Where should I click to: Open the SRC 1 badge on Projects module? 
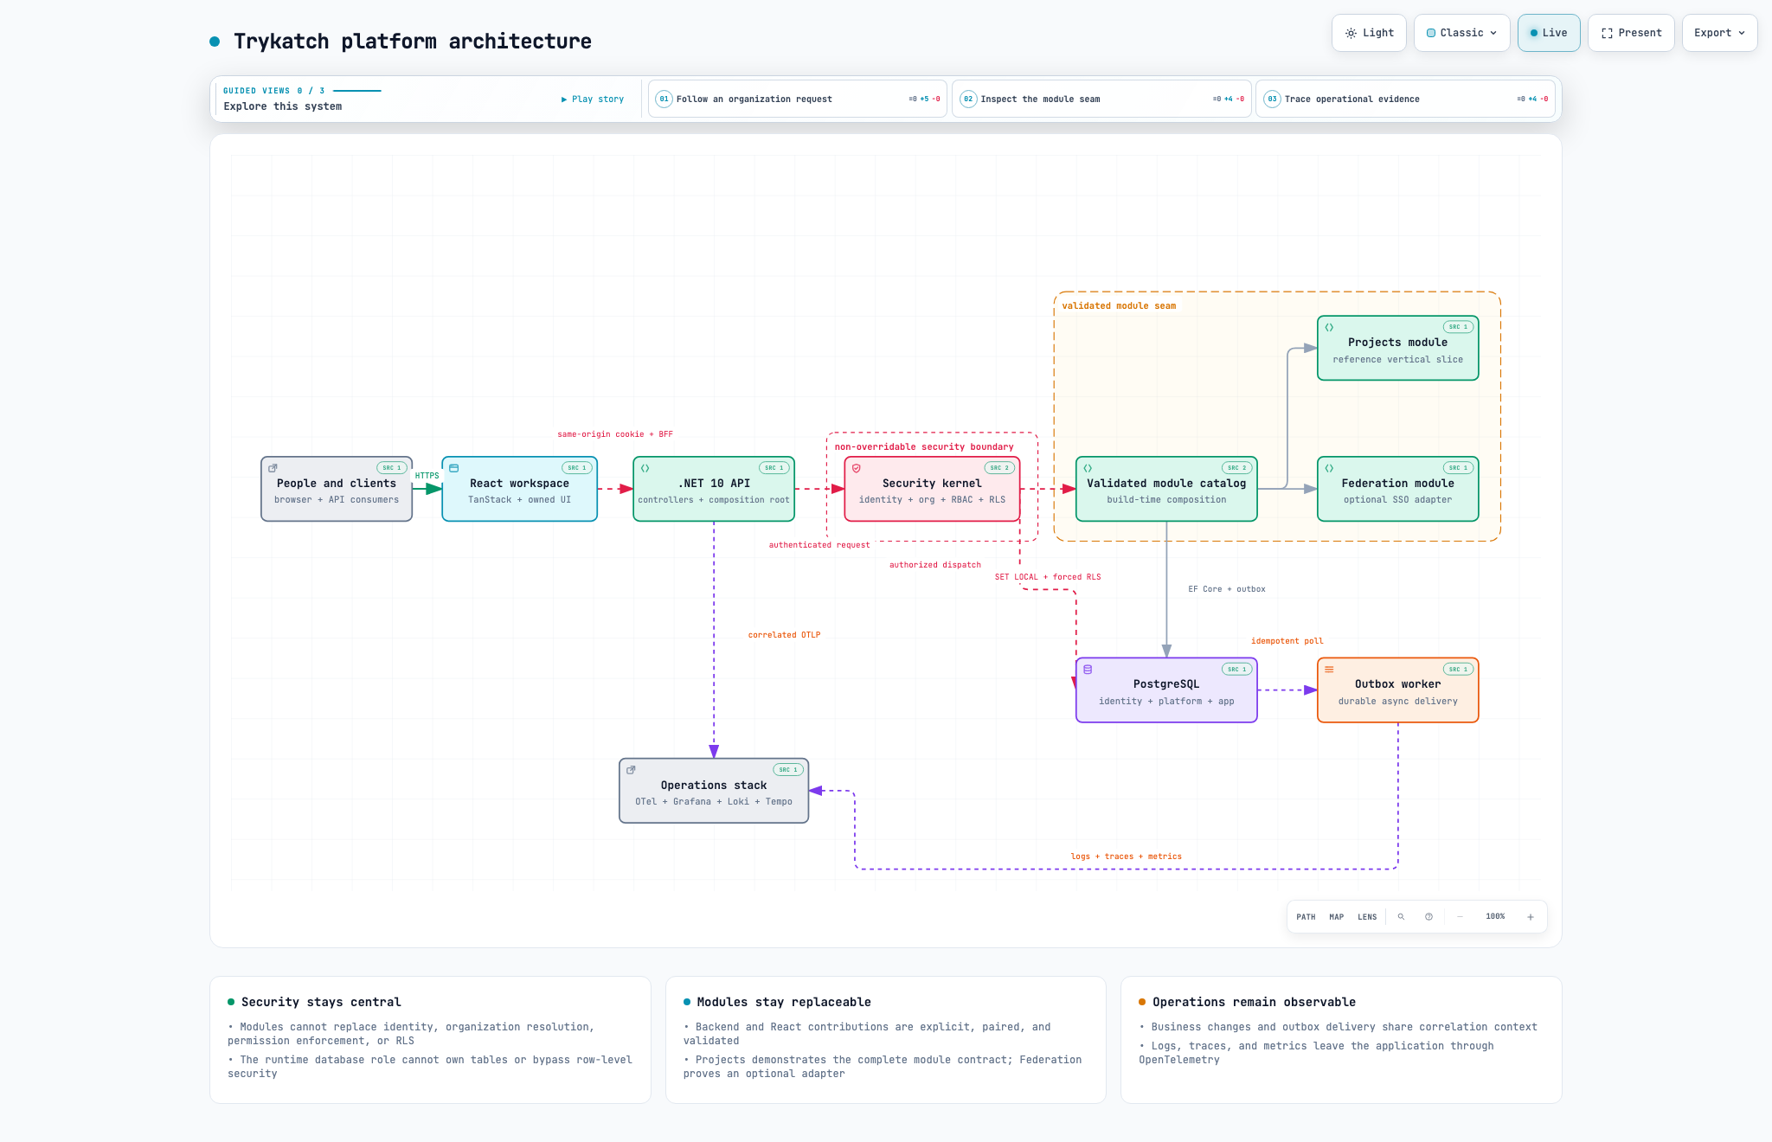pos(1459,327)
